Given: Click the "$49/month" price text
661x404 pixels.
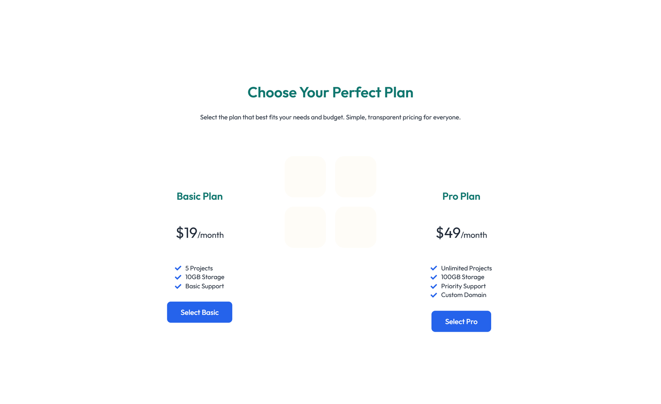Looking at the screenshot, I should tap(461, 233).
